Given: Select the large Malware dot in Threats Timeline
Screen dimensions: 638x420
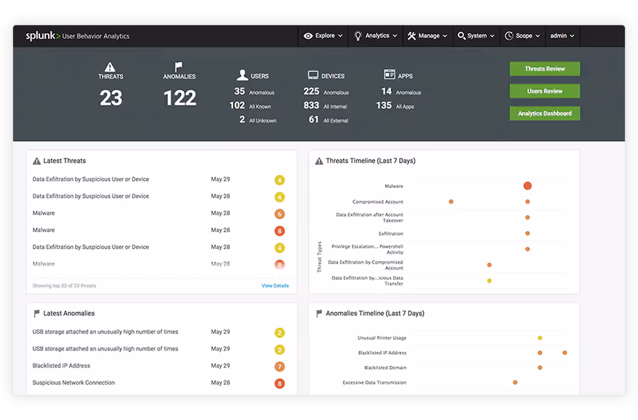Looking at the screenshot, I should point(528,186).
